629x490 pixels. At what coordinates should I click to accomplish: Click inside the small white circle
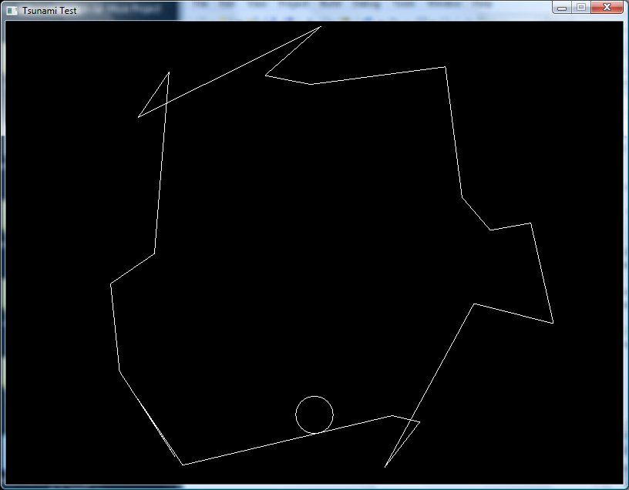click(314, 414)
